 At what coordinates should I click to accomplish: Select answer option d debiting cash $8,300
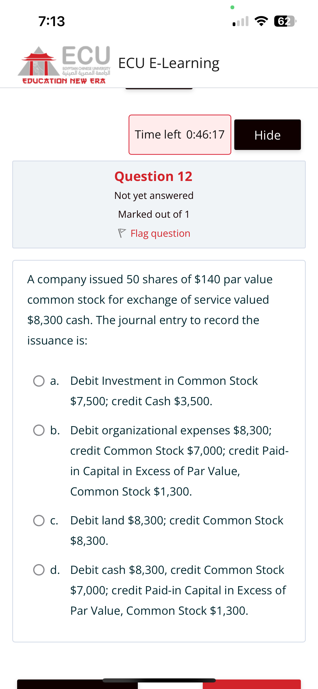click(x=39, y=570)
